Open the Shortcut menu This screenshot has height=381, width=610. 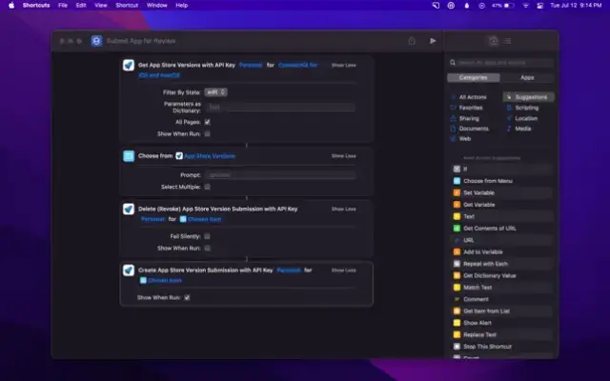(127, 6)
